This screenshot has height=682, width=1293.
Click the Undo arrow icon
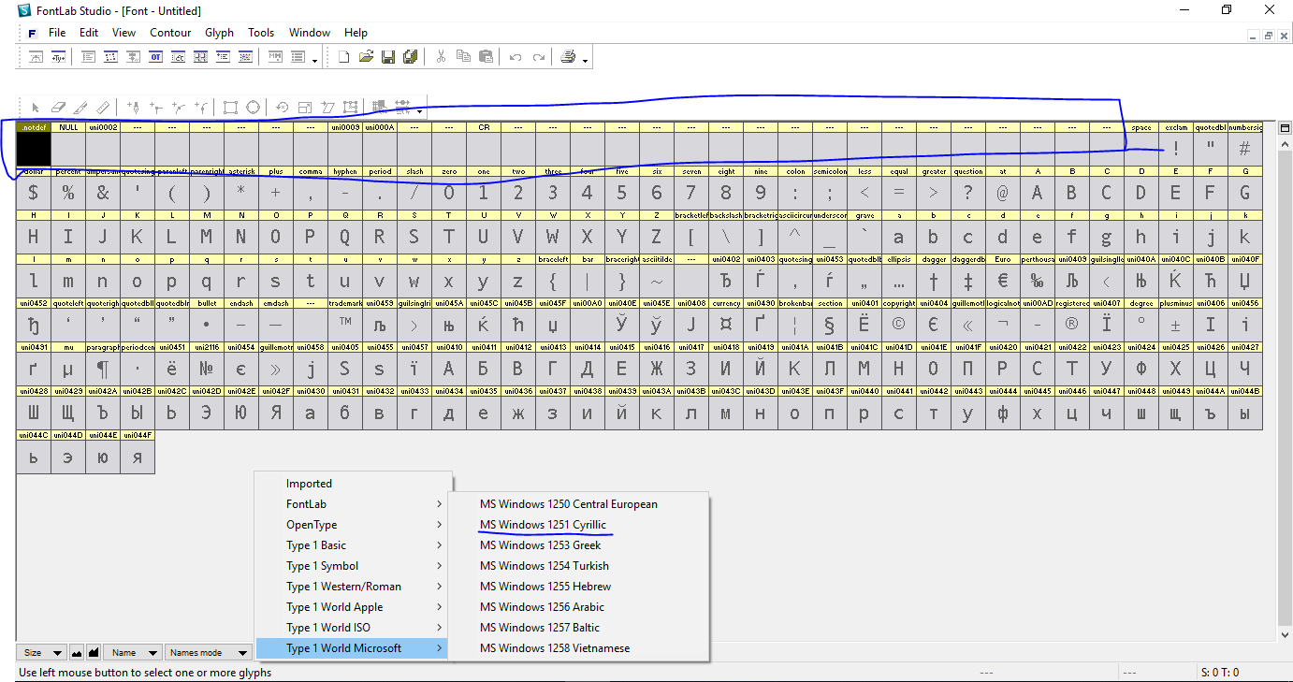pos(516,57)
